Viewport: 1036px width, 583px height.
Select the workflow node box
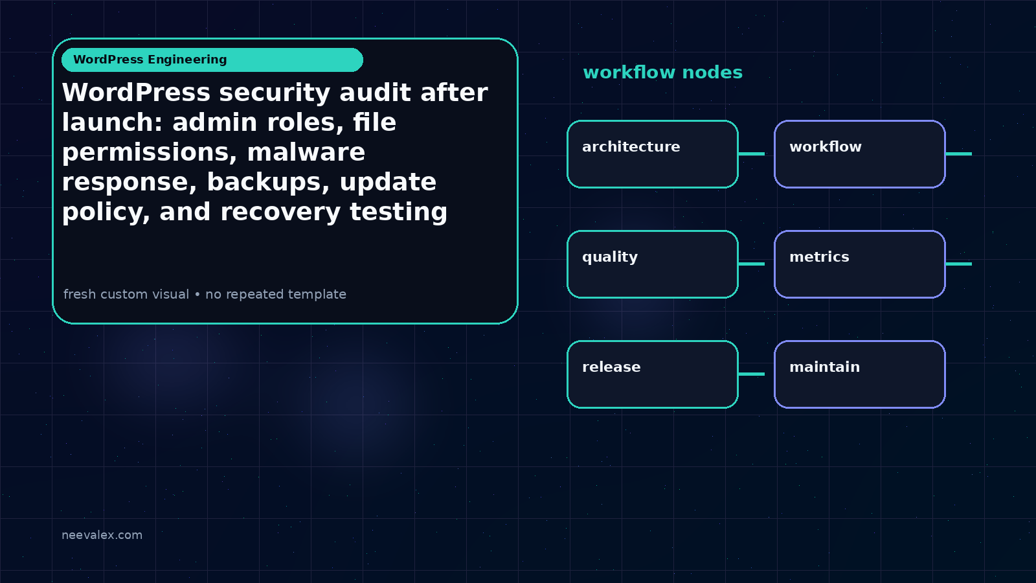pos(860,154)
